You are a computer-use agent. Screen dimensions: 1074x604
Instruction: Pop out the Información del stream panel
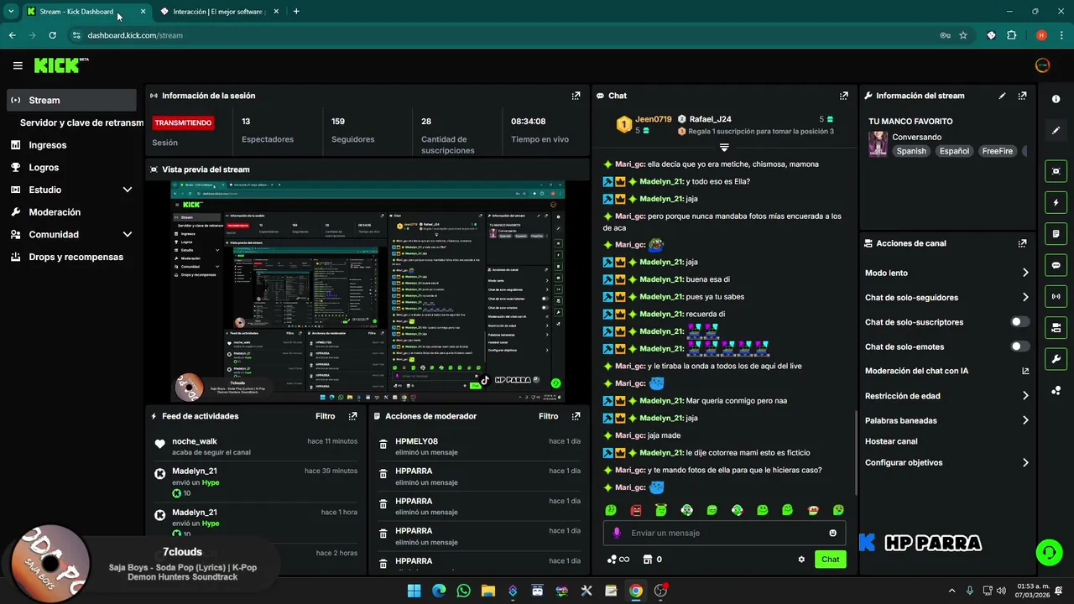(x=1022, y=96)
